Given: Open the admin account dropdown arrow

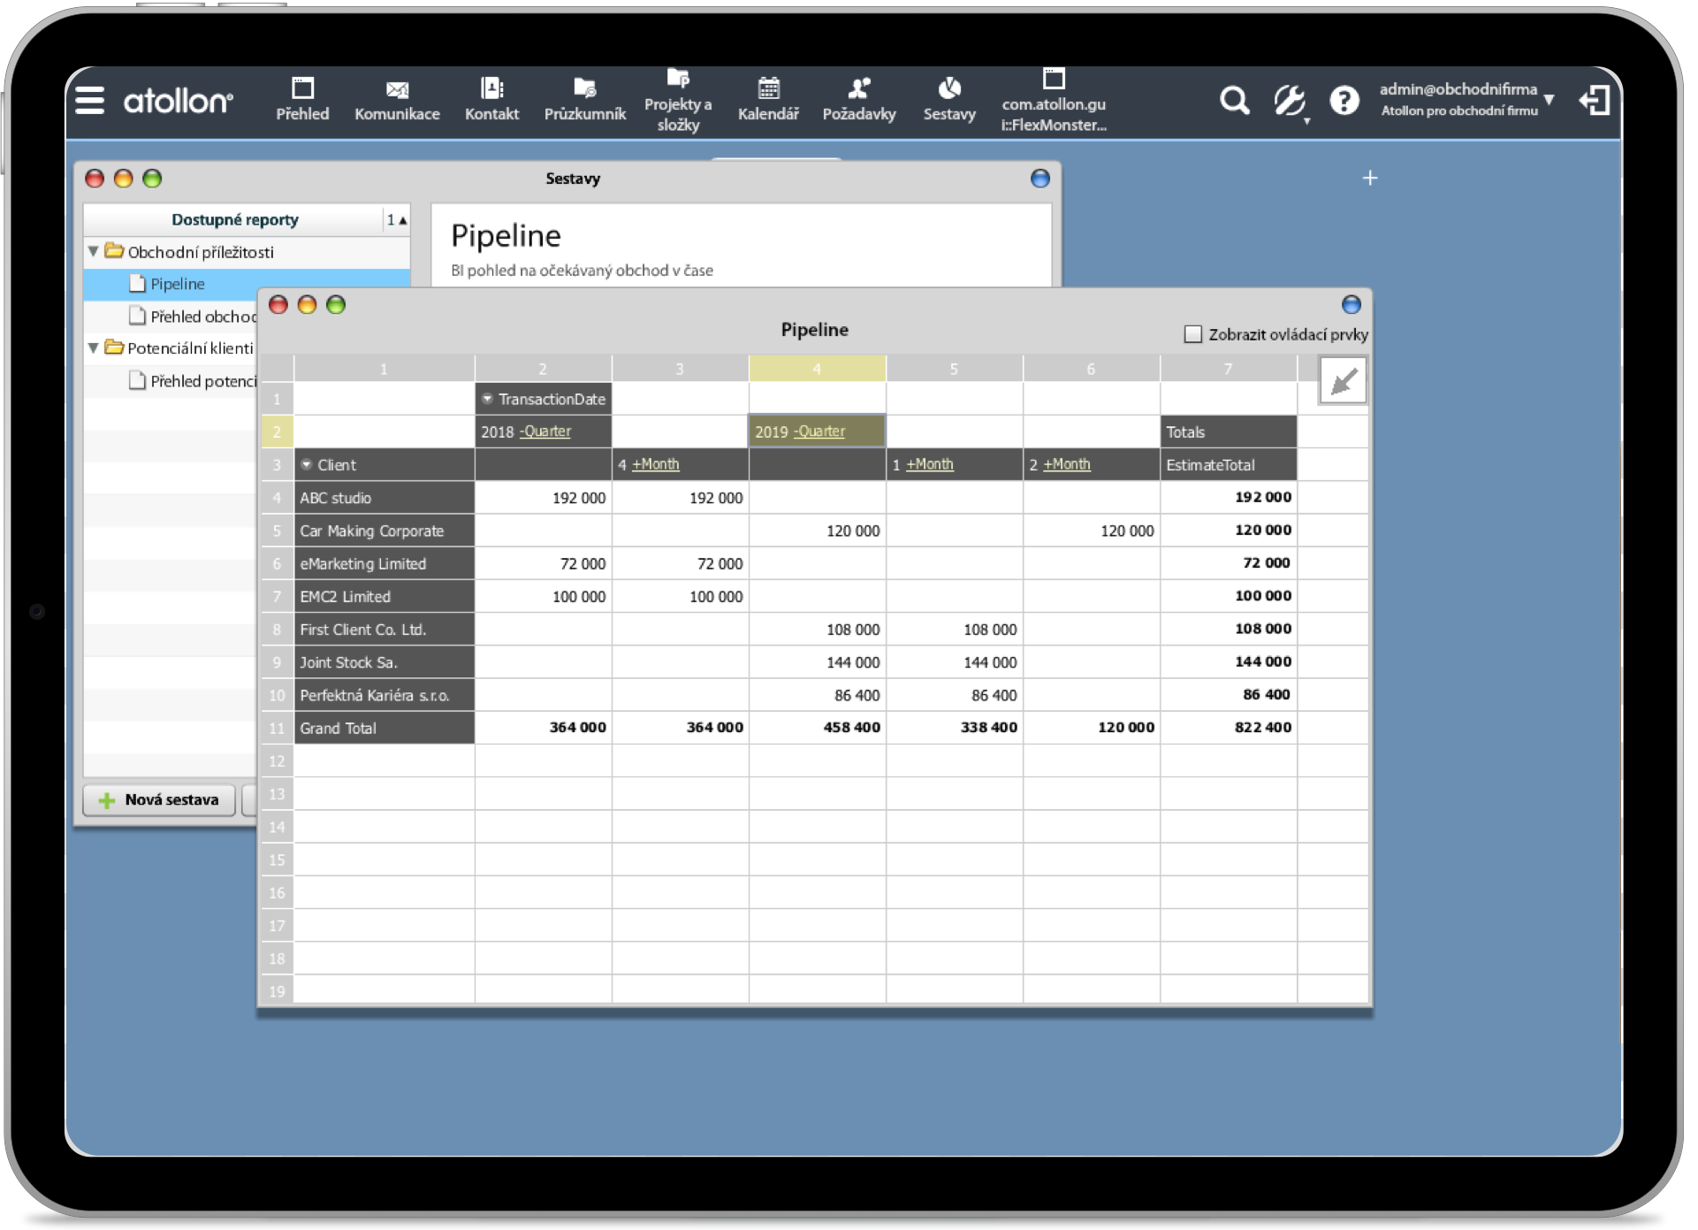Looking at the screenshot, I should pos(1549,100).
